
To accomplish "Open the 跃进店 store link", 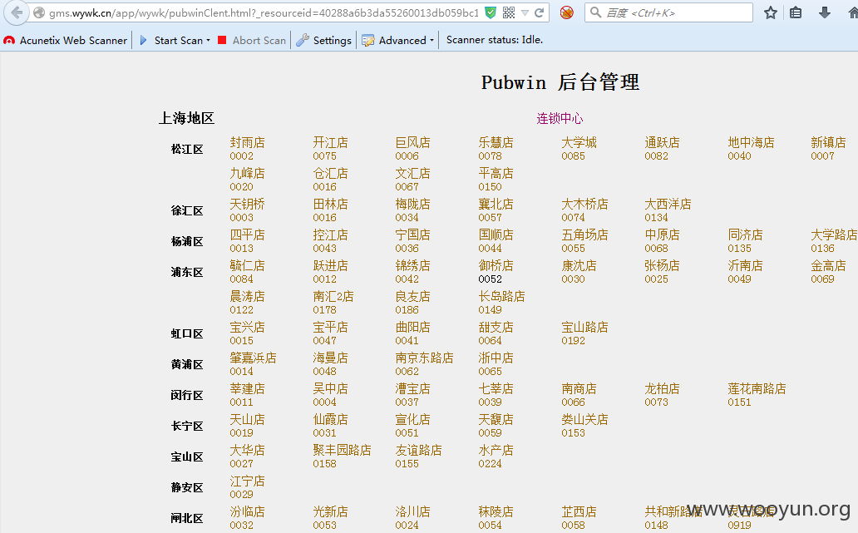I will click(331, 265).
